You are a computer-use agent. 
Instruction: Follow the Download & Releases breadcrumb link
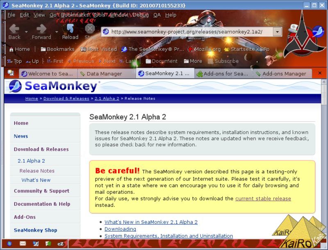[66, 99]
